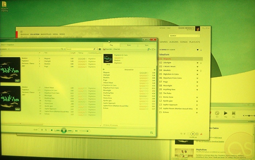The height and width of the screenshot is (160, 255).
Task: Sort library by the Title column header
Action: click(x=46, y=53)
